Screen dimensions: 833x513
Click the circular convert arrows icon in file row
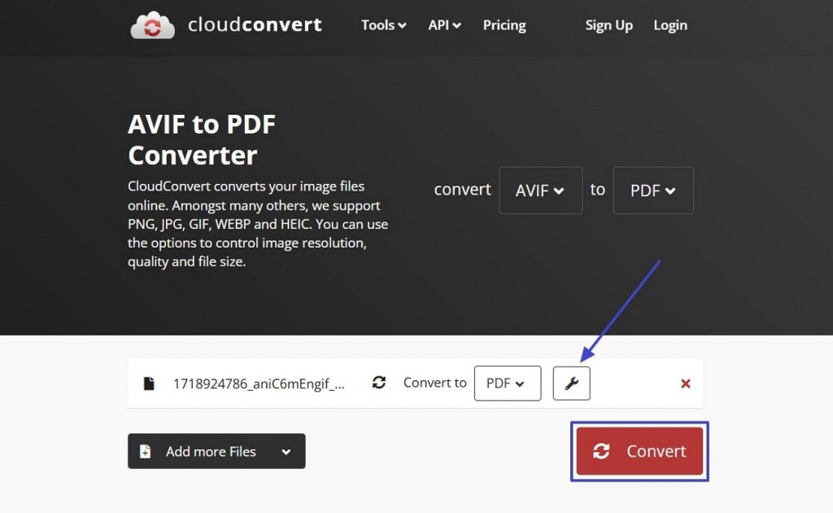[x=379, y=383]
